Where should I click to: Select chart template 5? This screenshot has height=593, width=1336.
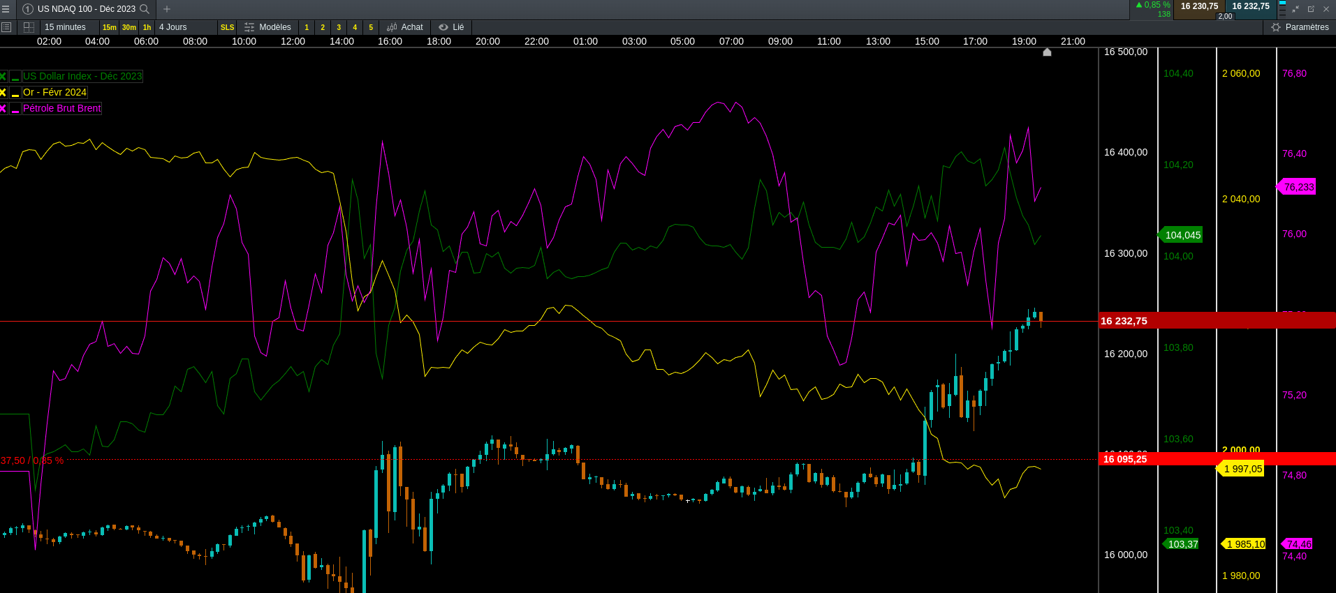371,27
